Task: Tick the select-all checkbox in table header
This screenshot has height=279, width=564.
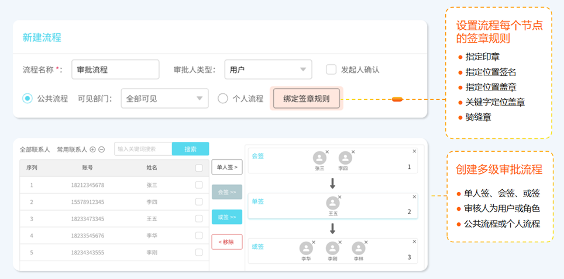Action: [199, 168]
